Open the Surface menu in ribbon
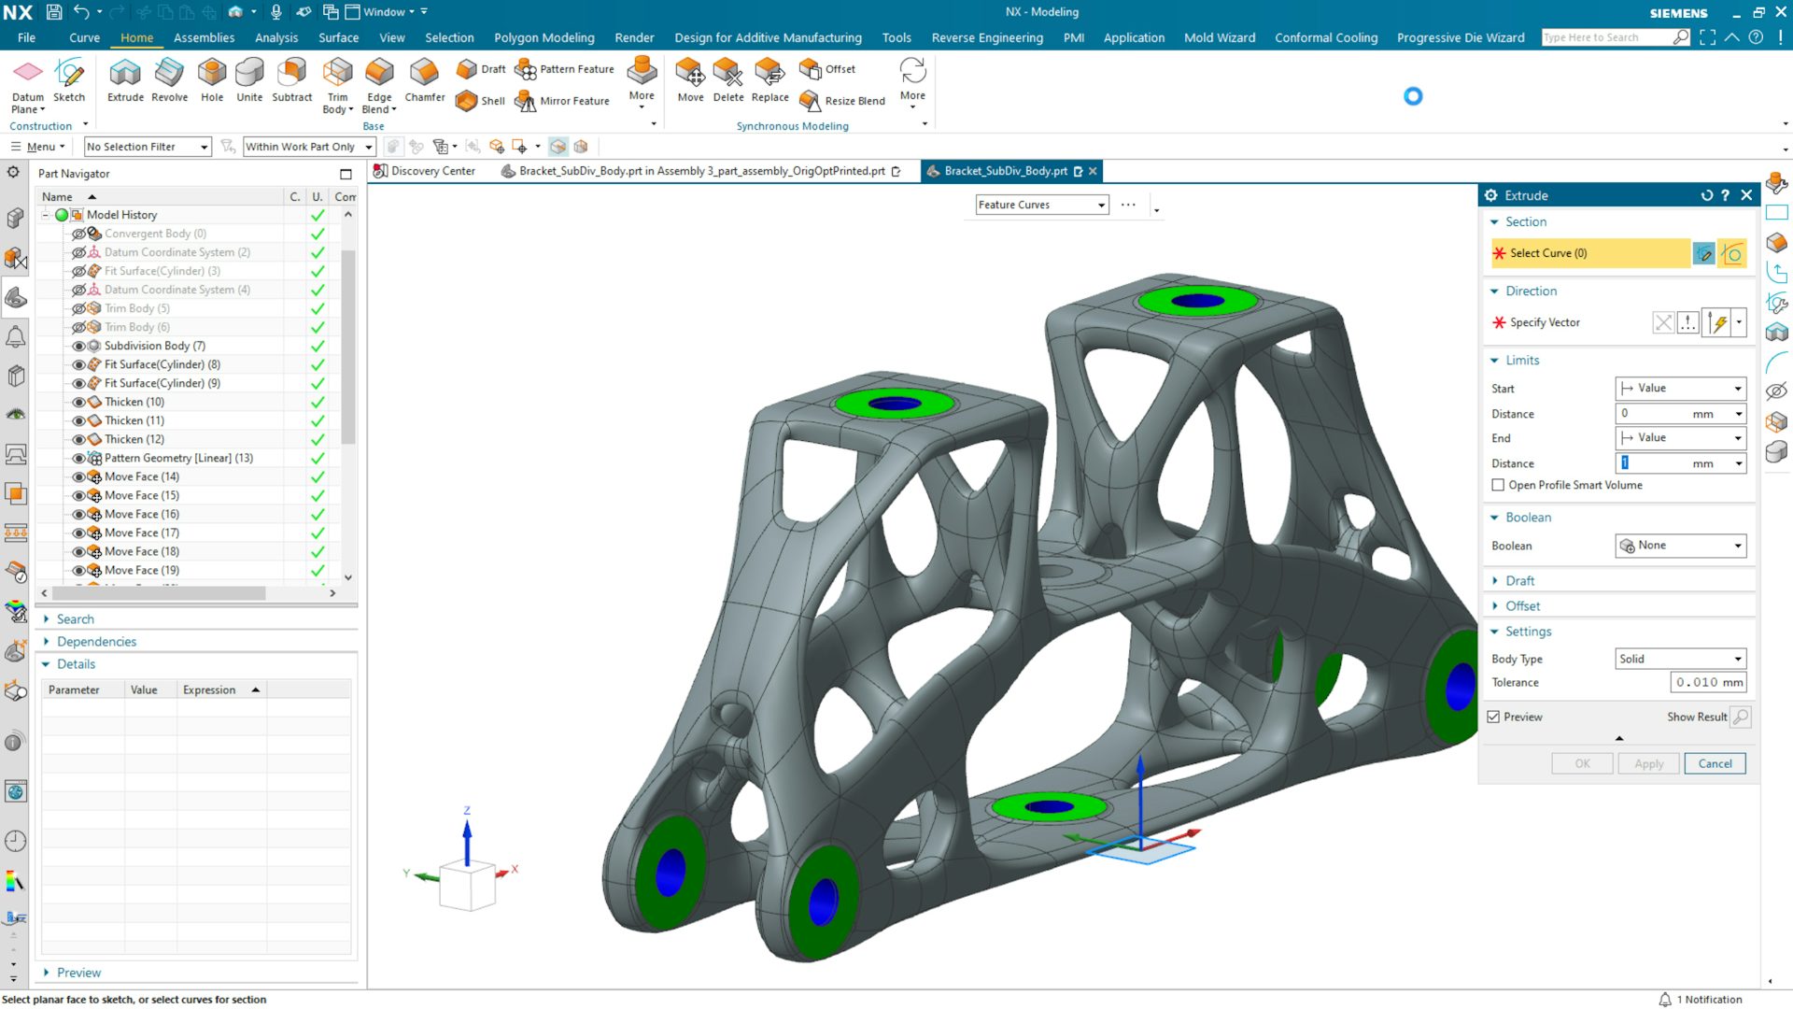The height and width of the screenshot is (1009, 1793). coord(339,38)
